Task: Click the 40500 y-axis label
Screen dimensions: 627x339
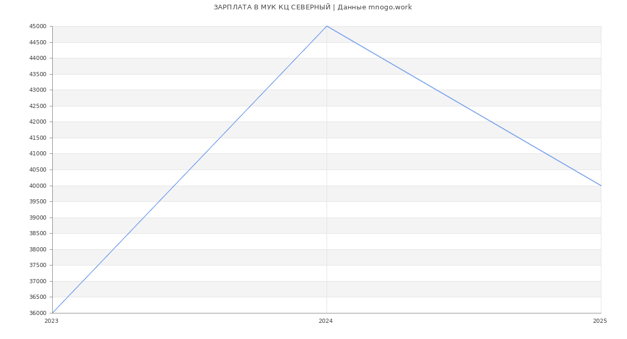Action: [38, 169]
